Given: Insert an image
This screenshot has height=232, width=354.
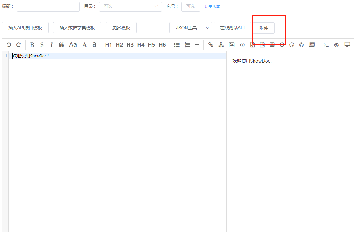Looking at the screenshot, I should point(231,45).
